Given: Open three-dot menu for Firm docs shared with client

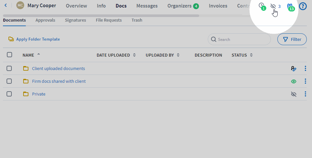Looking at the screenshot, I should coord(305,81).
